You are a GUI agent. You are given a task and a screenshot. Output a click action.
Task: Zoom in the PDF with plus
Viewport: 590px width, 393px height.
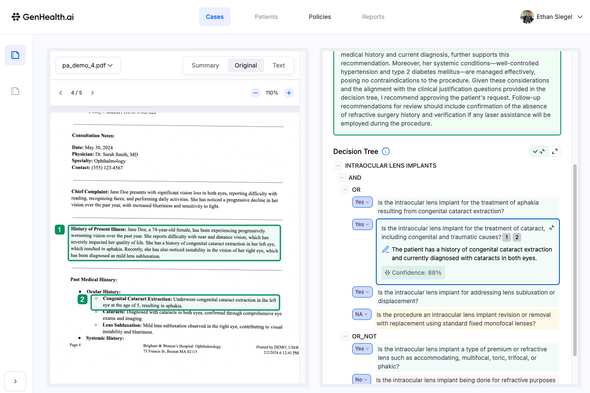[289, 93]
